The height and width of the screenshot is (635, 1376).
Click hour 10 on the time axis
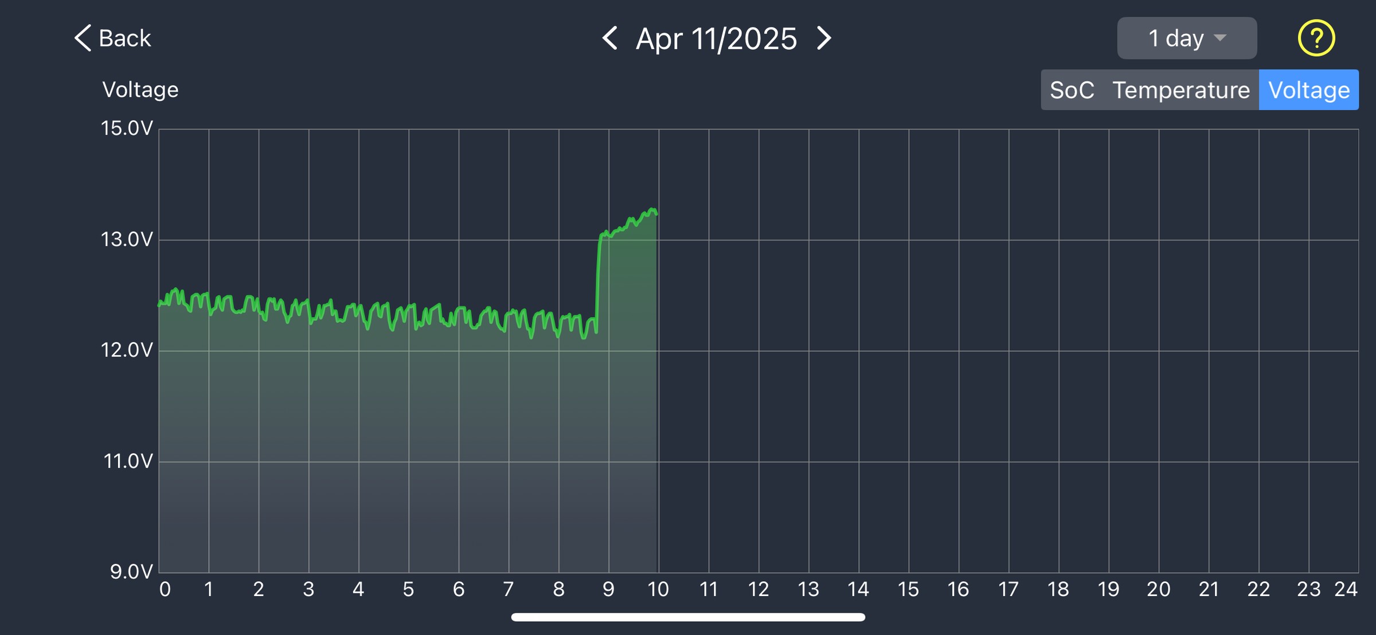(x=658, y=589)
